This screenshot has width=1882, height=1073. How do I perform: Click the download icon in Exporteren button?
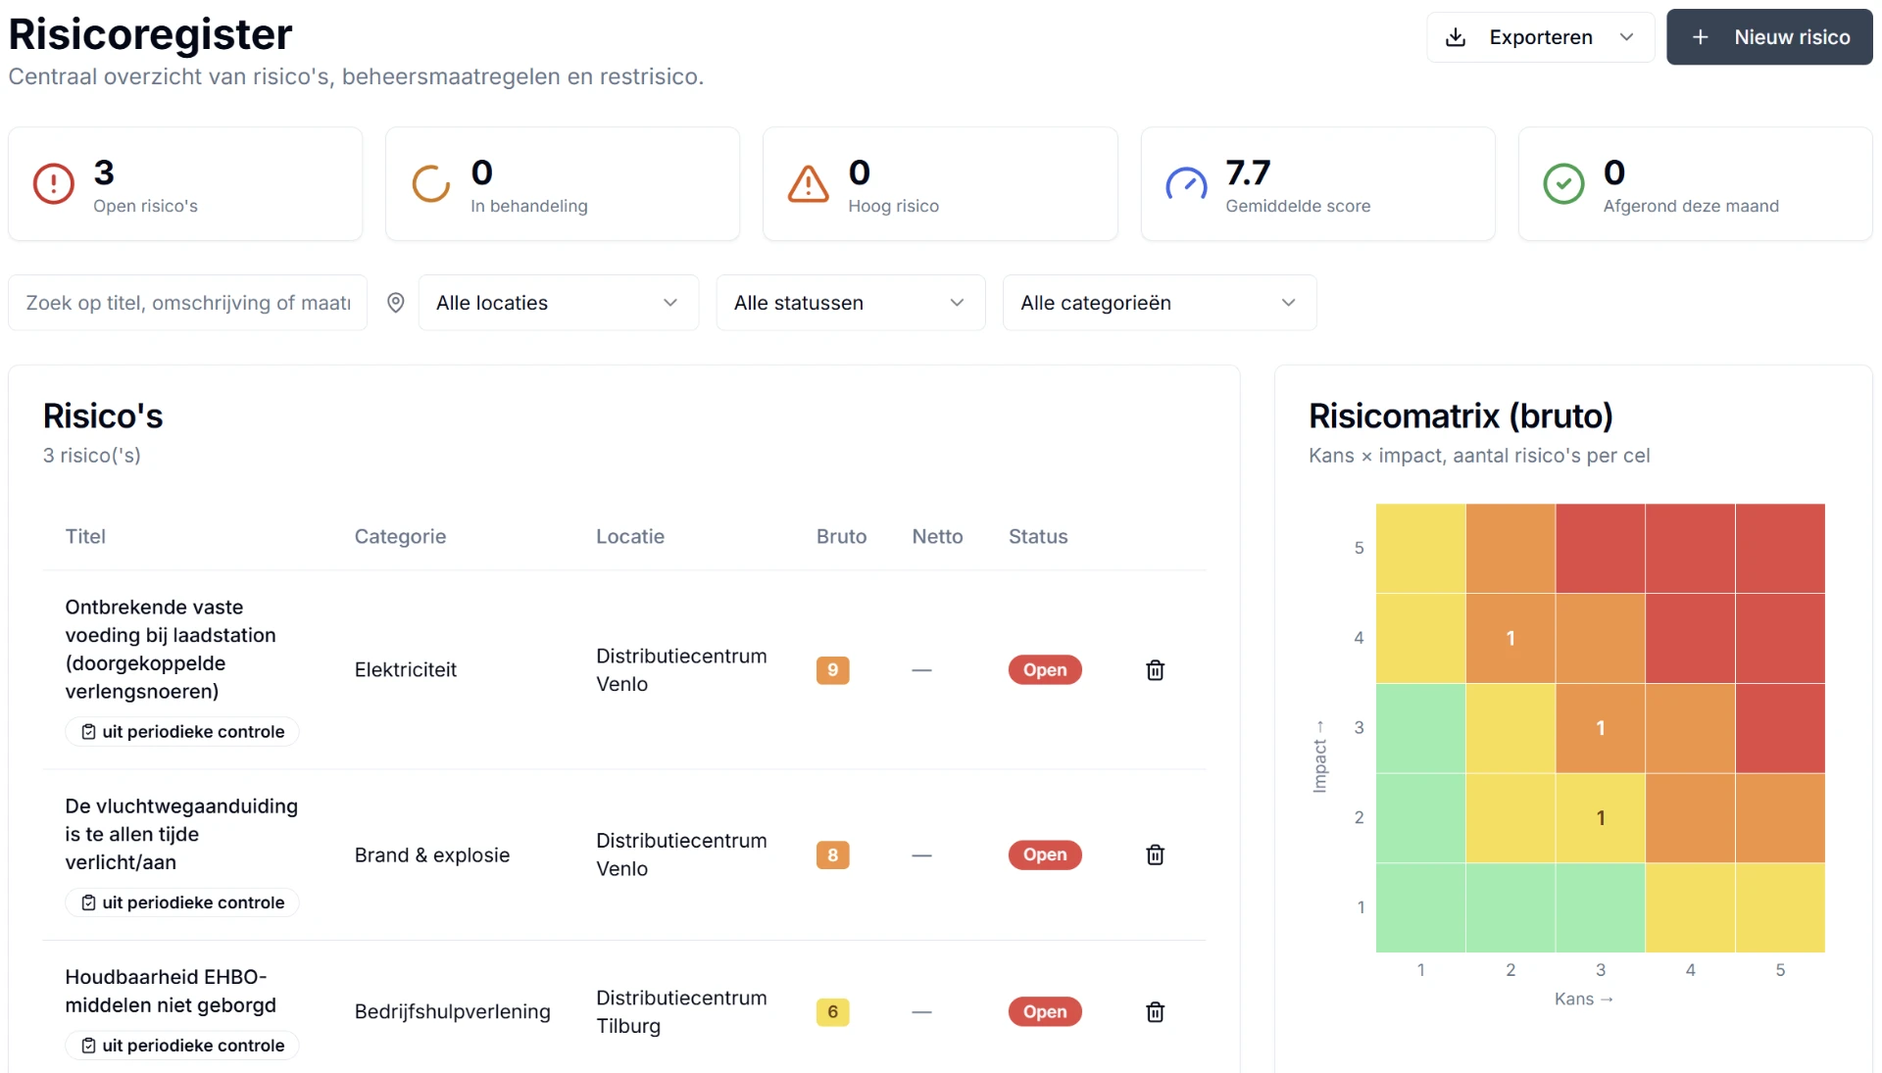coord(1456,37)
